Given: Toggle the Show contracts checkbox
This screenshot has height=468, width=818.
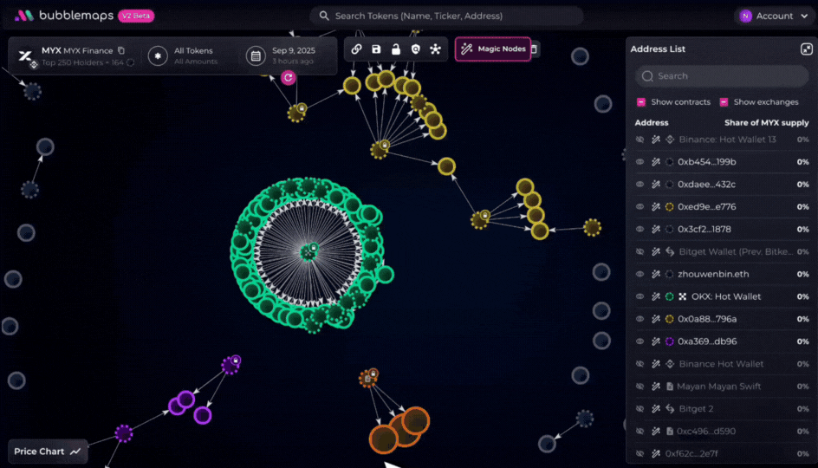Looking at the screenshot, I should (x=641, y=102).
